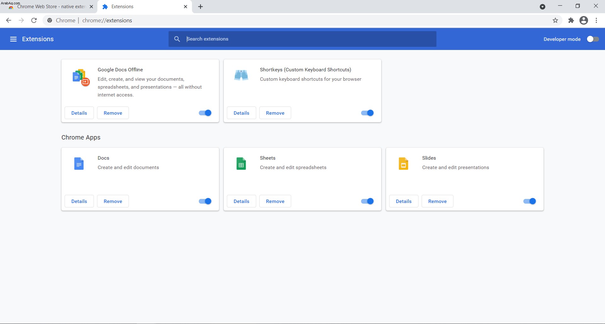
Task: Click the tab search dropdown circle icon
Action: pos(542,7)
